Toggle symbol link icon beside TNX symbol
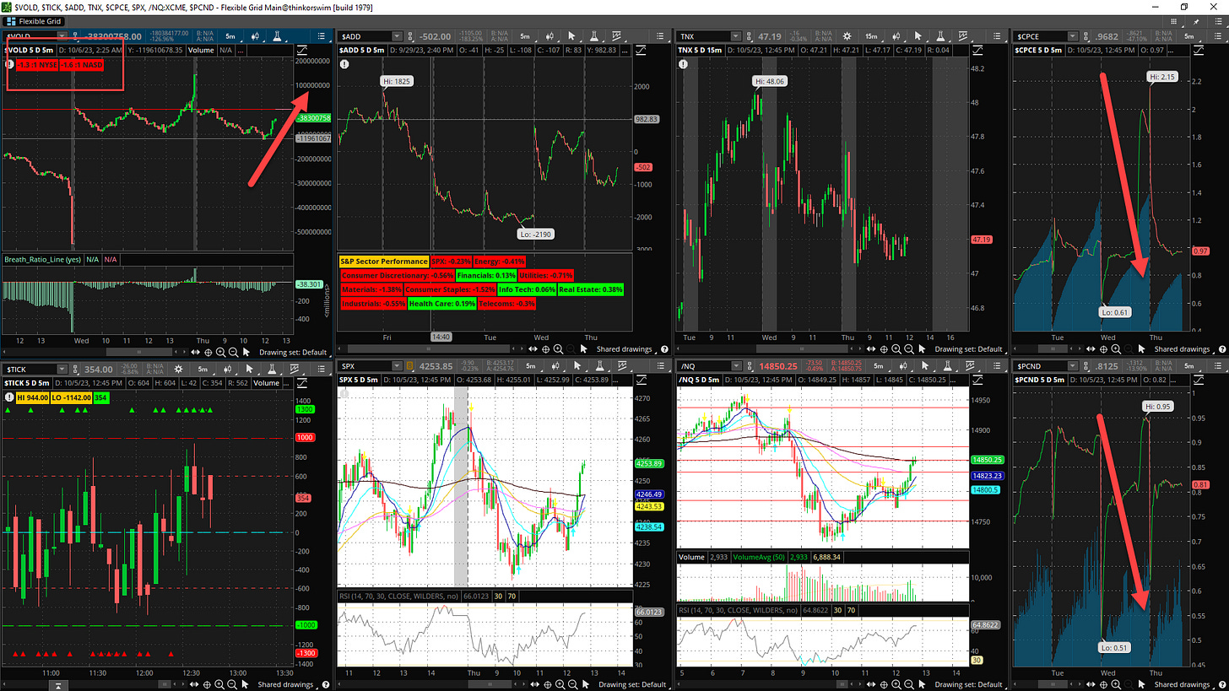1229x691 pixels. (x=748, y=36)
